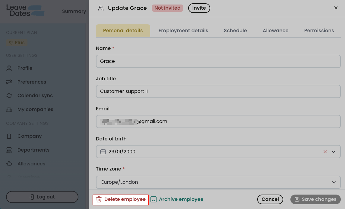Open My companies in the sidebar
Screen dimensions: 345x209
35,109
